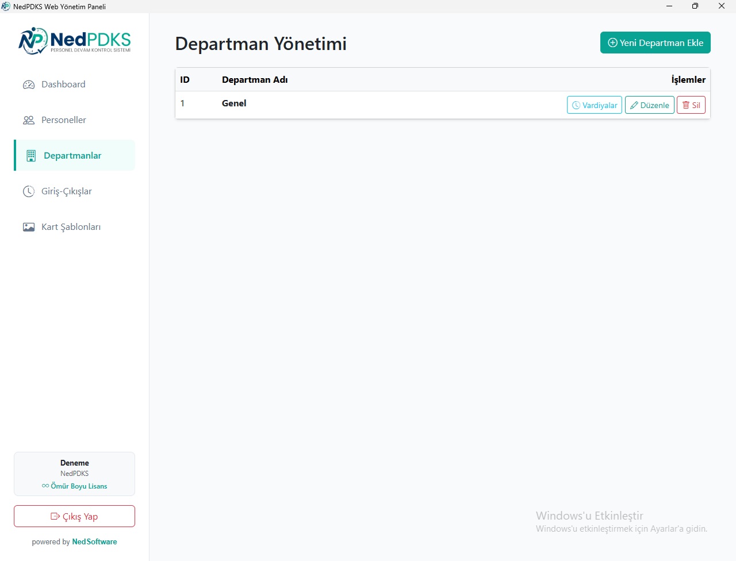
Task: Click the Personeller people icon
Action: pyautogui.click(x=29, y=120)
